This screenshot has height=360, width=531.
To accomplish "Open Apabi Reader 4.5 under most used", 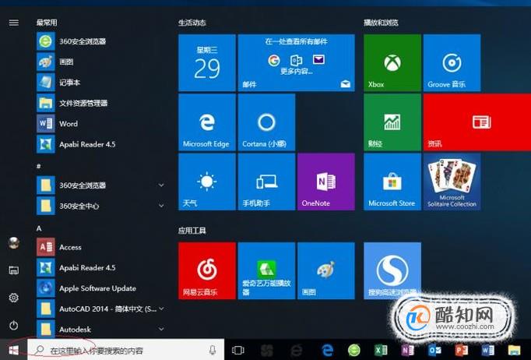I will (101, 144).
